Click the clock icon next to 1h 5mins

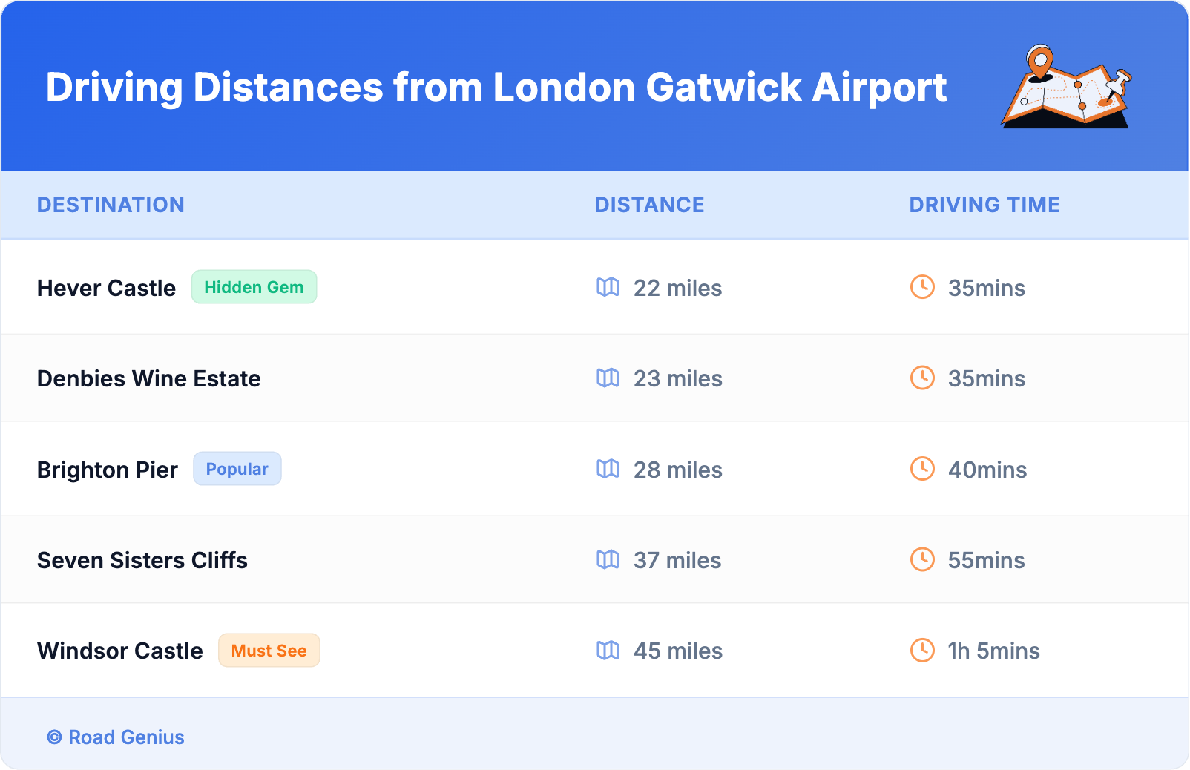[922, 651]
